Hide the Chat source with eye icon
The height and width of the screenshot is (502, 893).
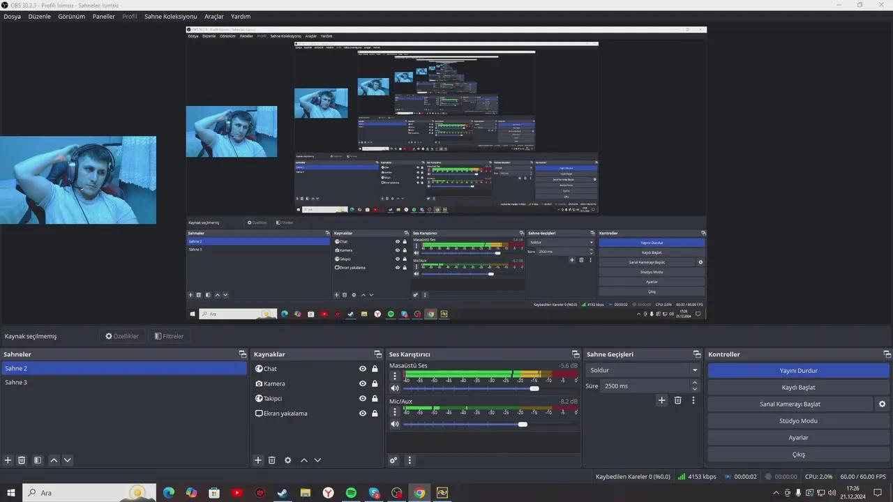(363, 369)
